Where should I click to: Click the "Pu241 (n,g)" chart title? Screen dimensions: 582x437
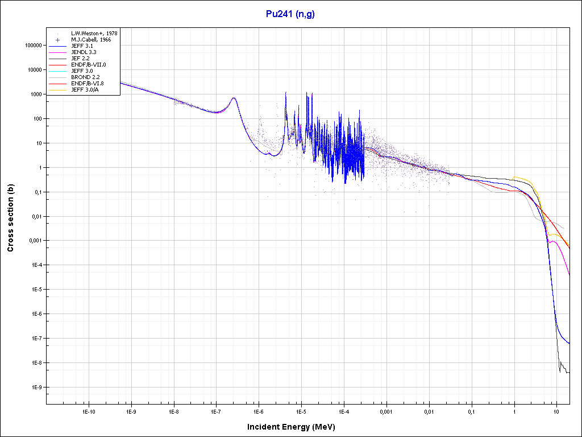point(290,14)
